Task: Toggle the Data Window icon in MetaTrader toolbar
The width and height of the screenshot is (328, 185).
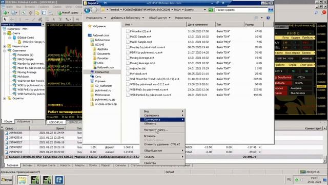Action: coord(31,13)
